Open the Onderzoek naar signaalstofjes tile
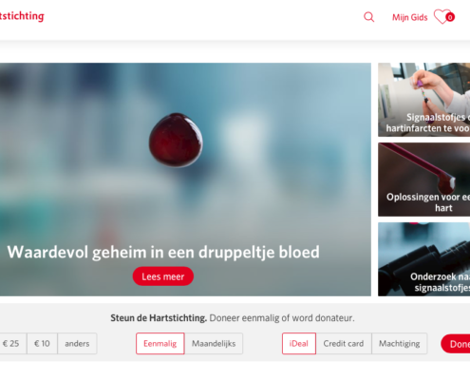 coord(424,259)
